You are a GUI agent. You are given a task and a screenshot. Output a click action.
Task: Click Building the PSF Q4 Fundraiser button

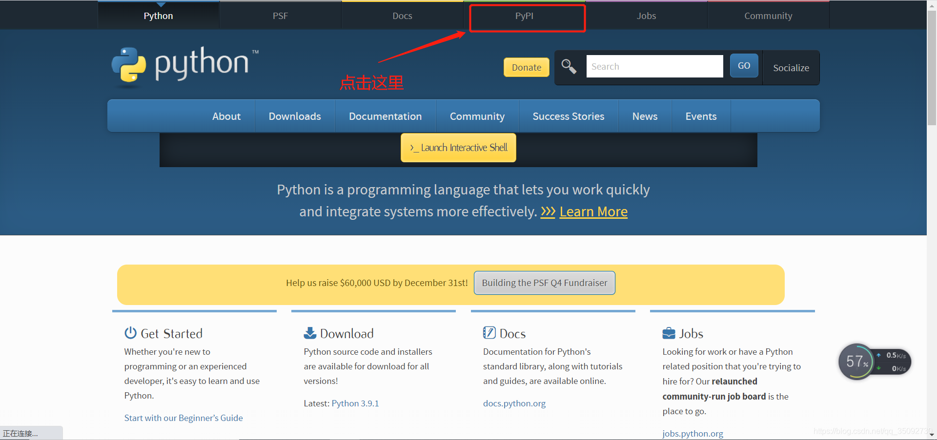pyautogui.click(x=545, y=283)
